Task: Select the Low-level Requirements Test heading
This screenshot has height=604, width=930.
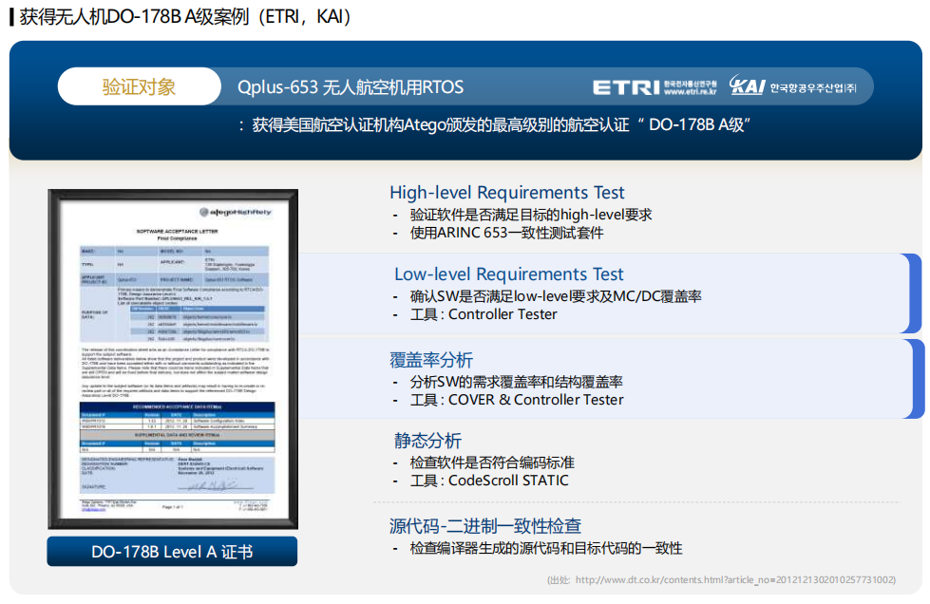Action: pos(509,274)
